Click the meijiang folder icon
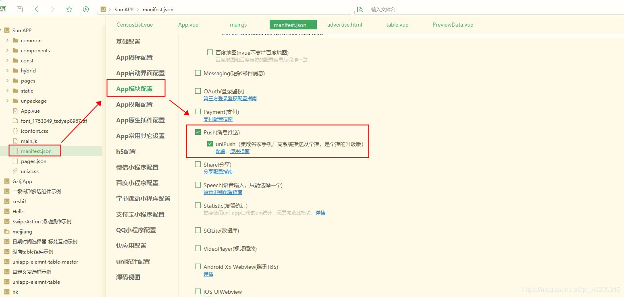Screen dimensions: 624x297 [6, 231]
